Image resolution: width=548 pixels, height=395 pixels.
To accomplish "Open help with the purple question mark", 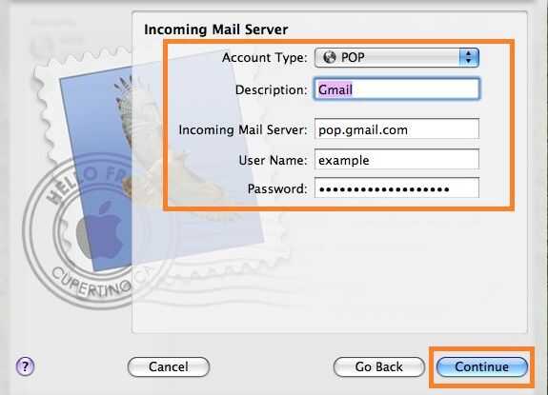I will pyautogui.click(x=25, y=366).
